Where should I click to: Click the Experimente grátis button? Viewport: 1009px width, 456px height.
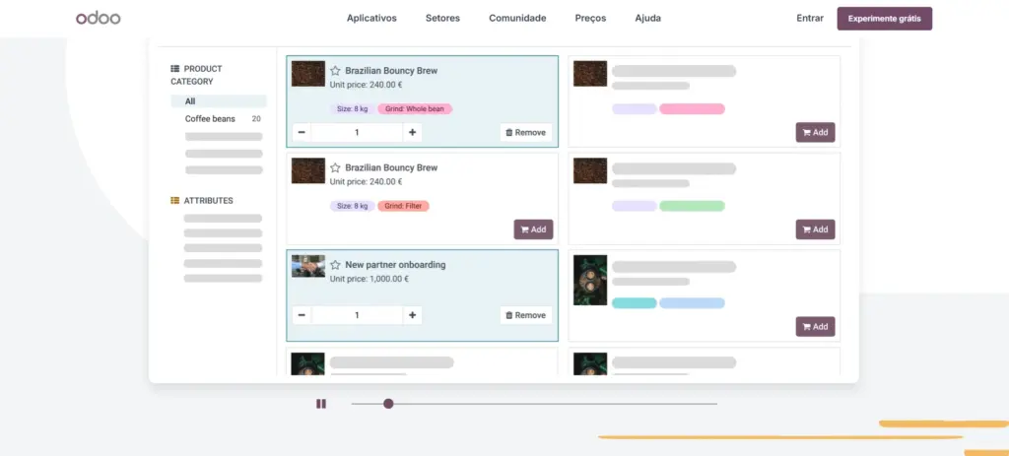point(884,19)
